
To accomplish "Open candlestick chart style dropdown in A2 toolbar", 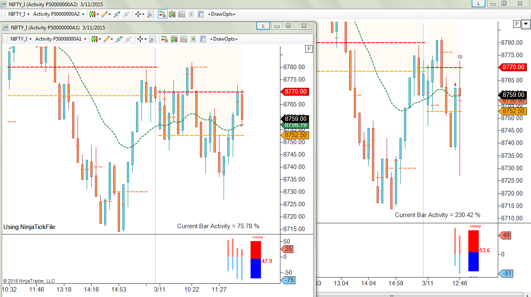I will (94, 14).
